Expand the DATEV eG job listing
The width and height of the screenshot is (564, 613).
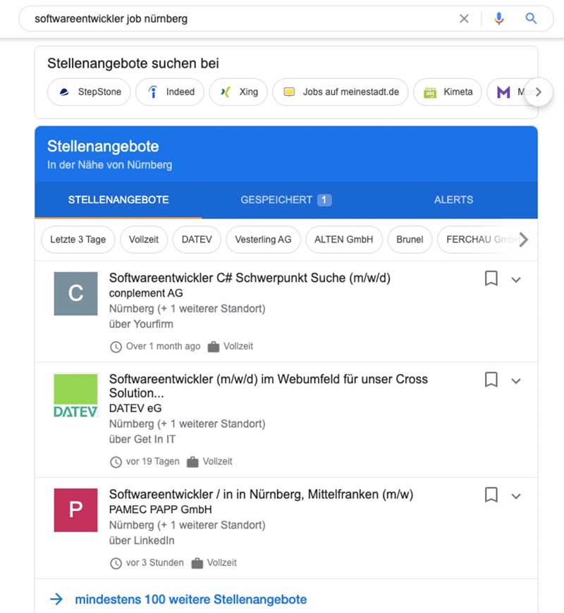(x=516, y=380)
